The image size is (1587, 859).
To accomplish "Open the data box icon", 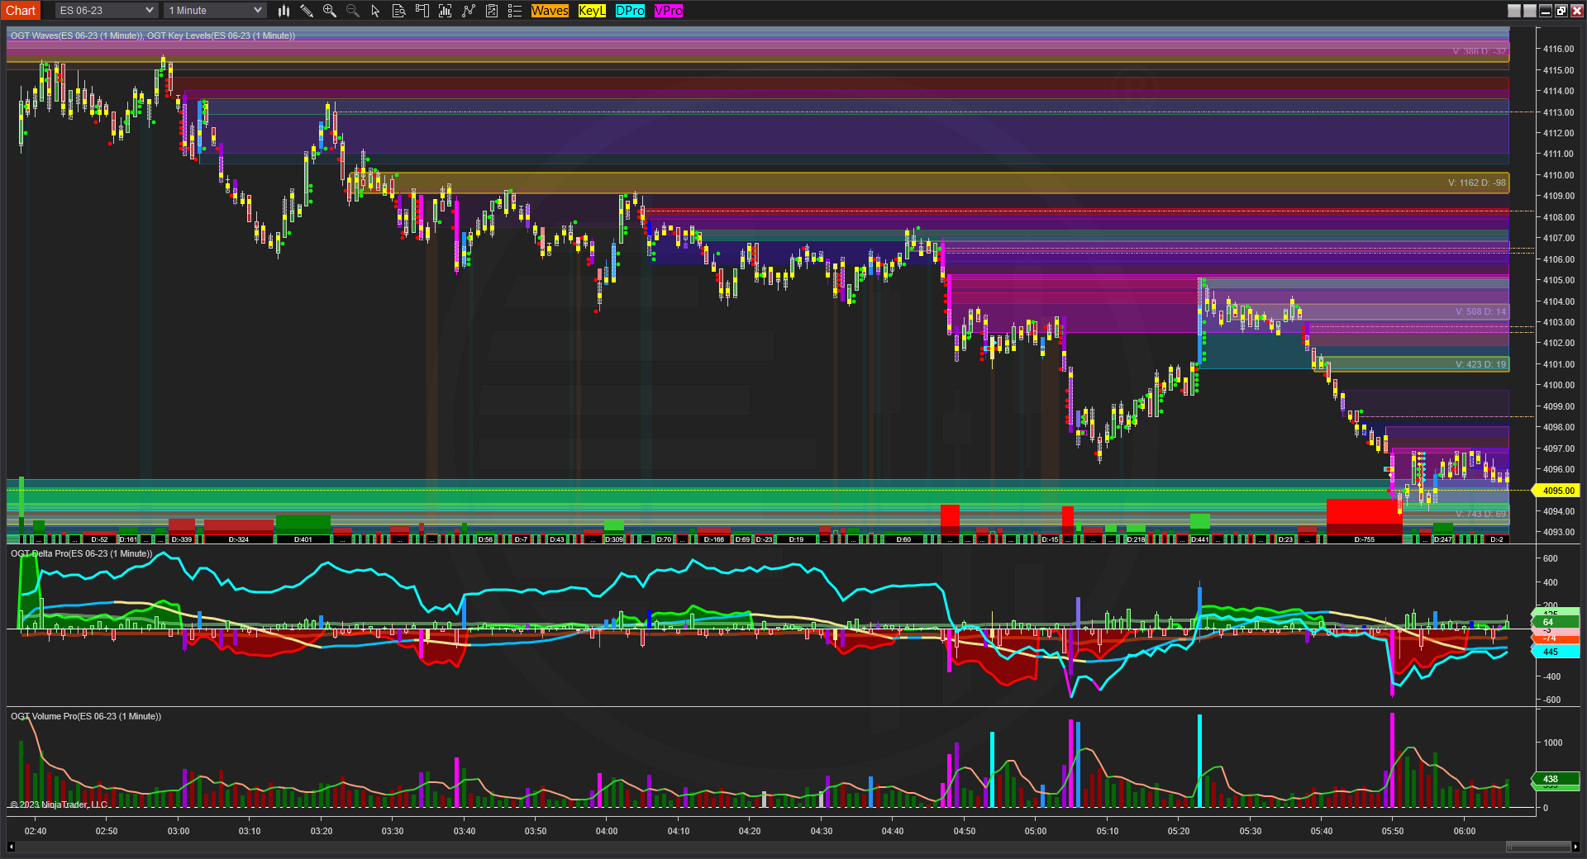I will coord(398,11).
